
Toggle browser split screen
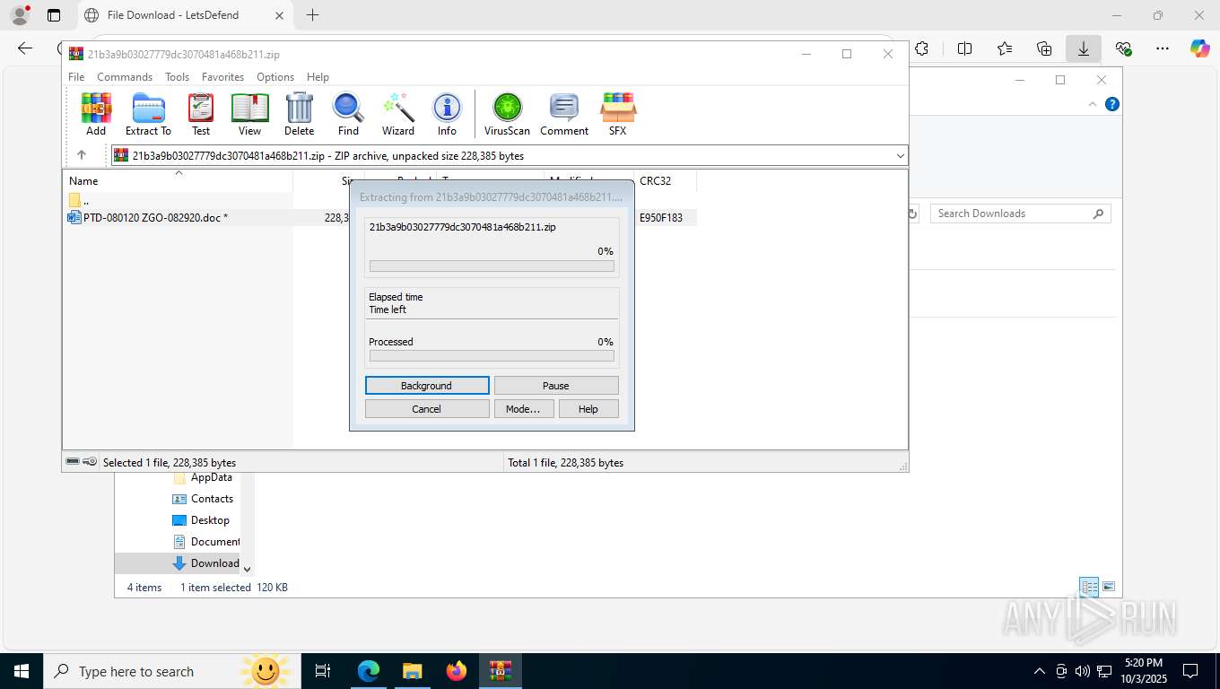pos(964,48)
